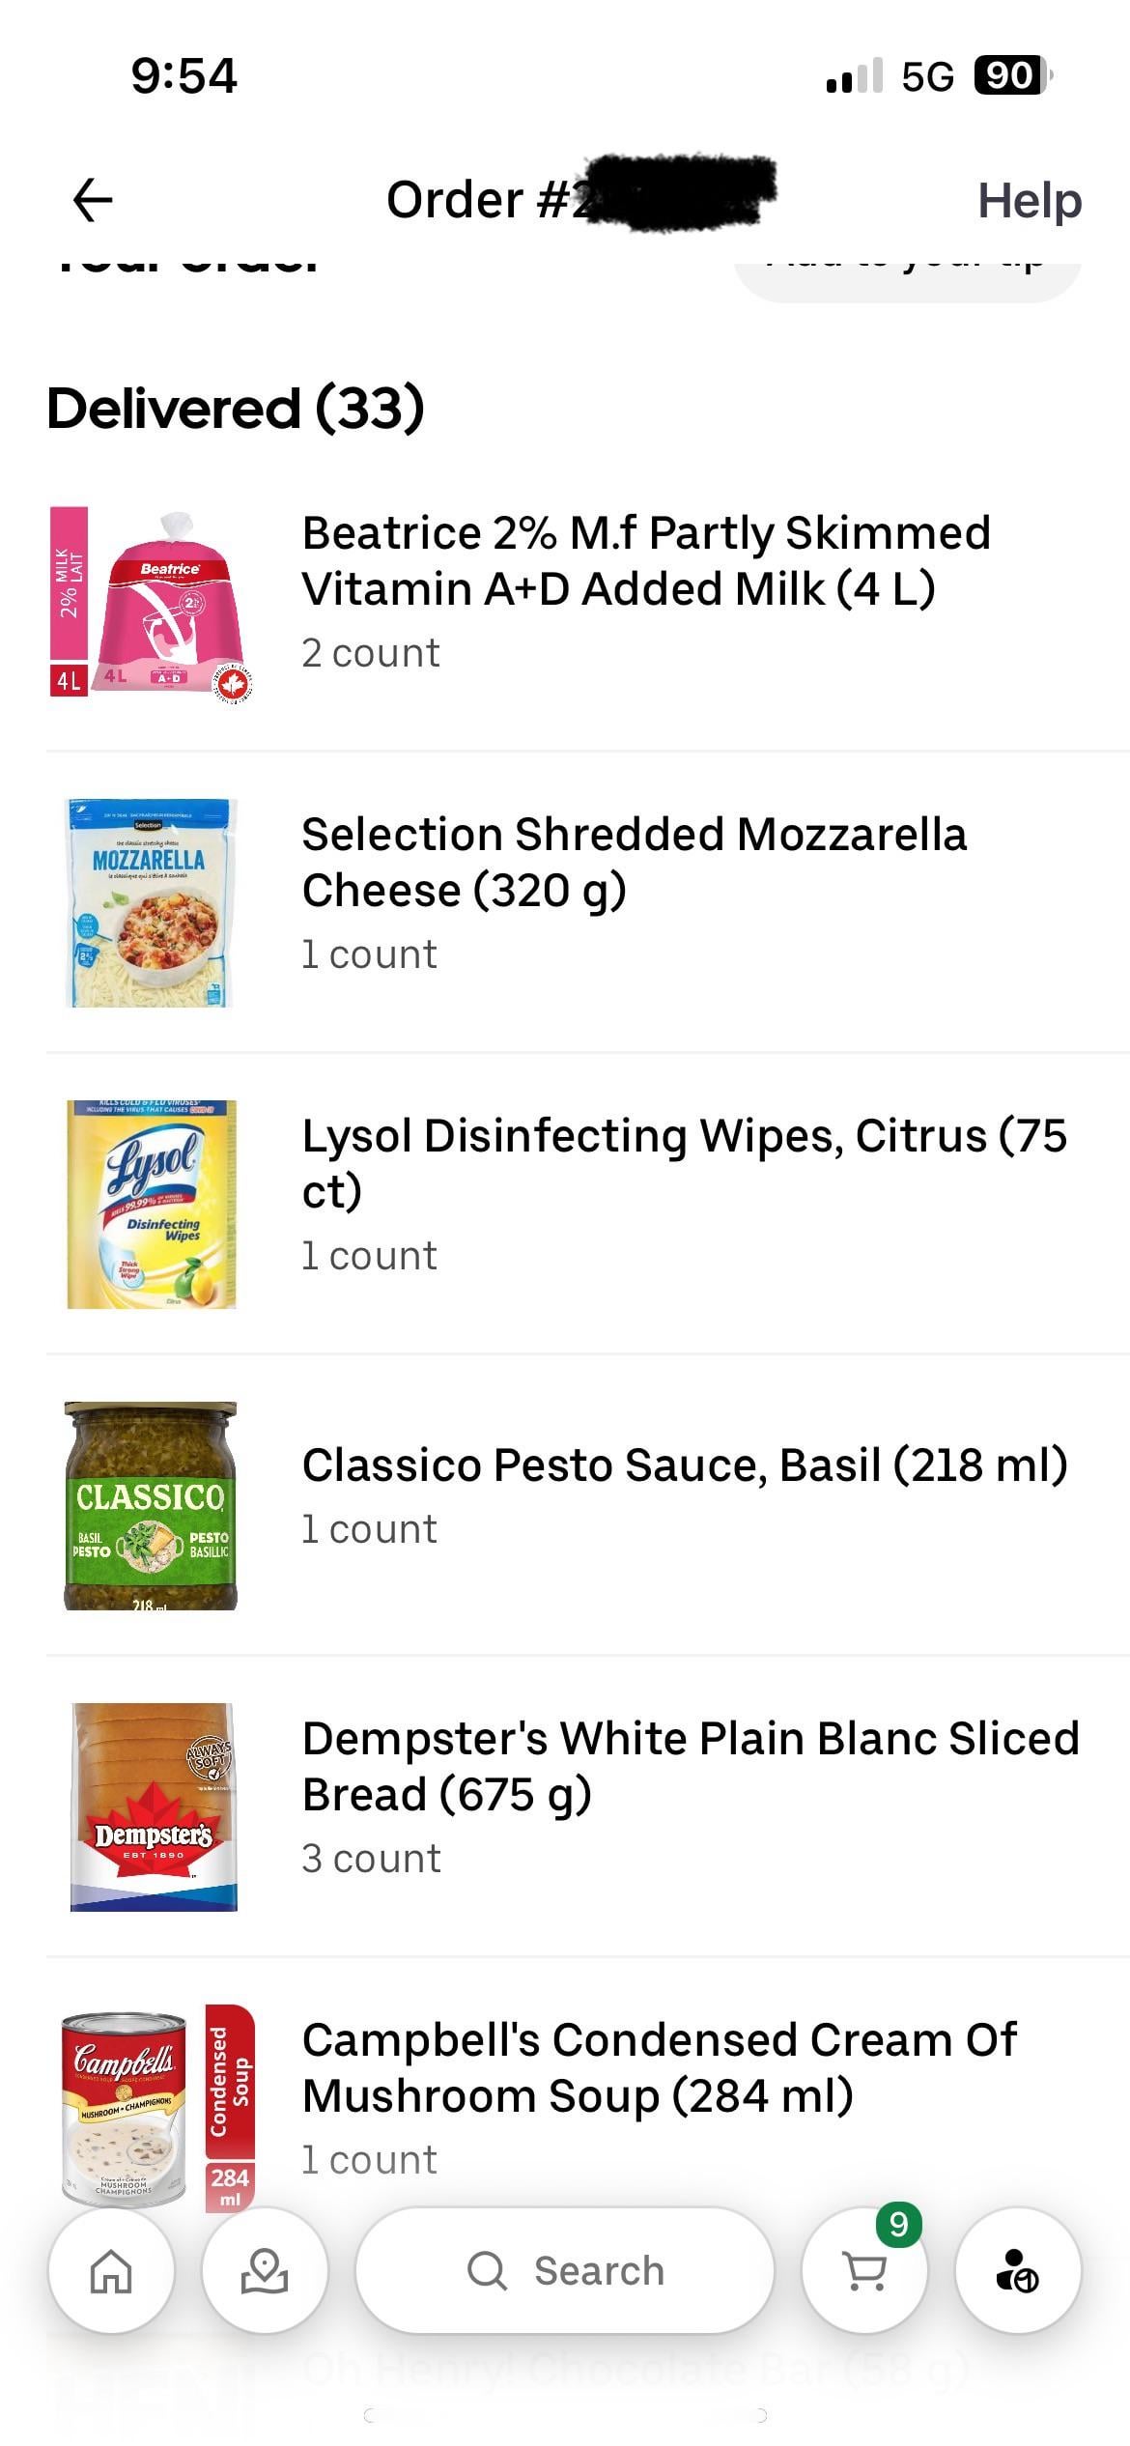Open the Selection Mozzarella cheese thumbnail
1130x2446 pixels.
coord(151,903)
